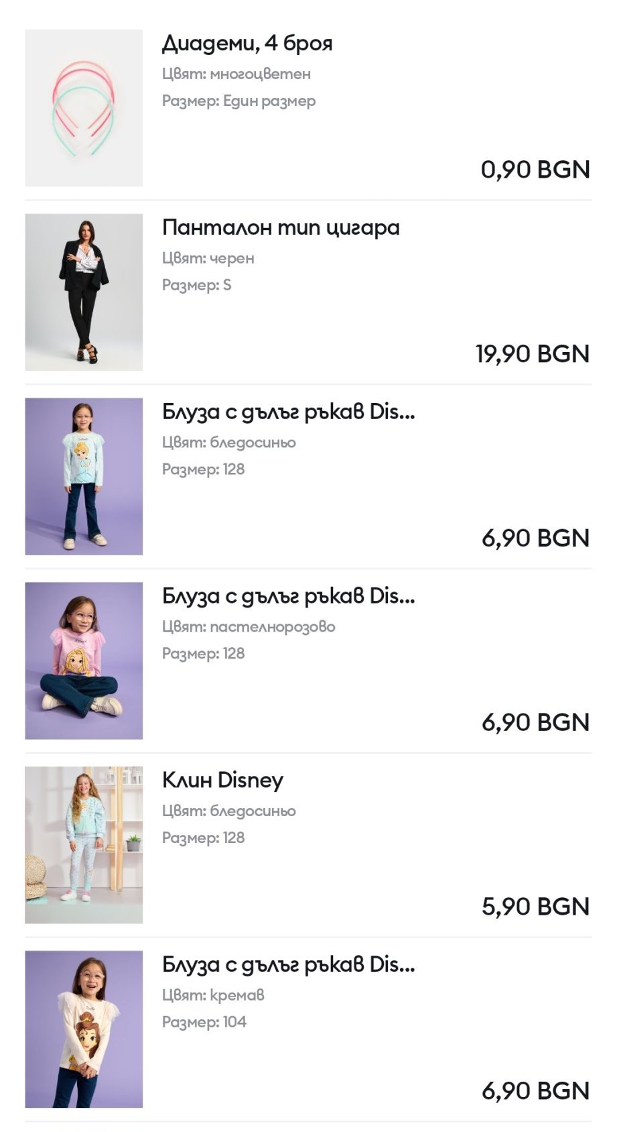This screenshot has height=1132, width=617.
Task: Click the 0,90 BGN price
Action: pos(535,170)
